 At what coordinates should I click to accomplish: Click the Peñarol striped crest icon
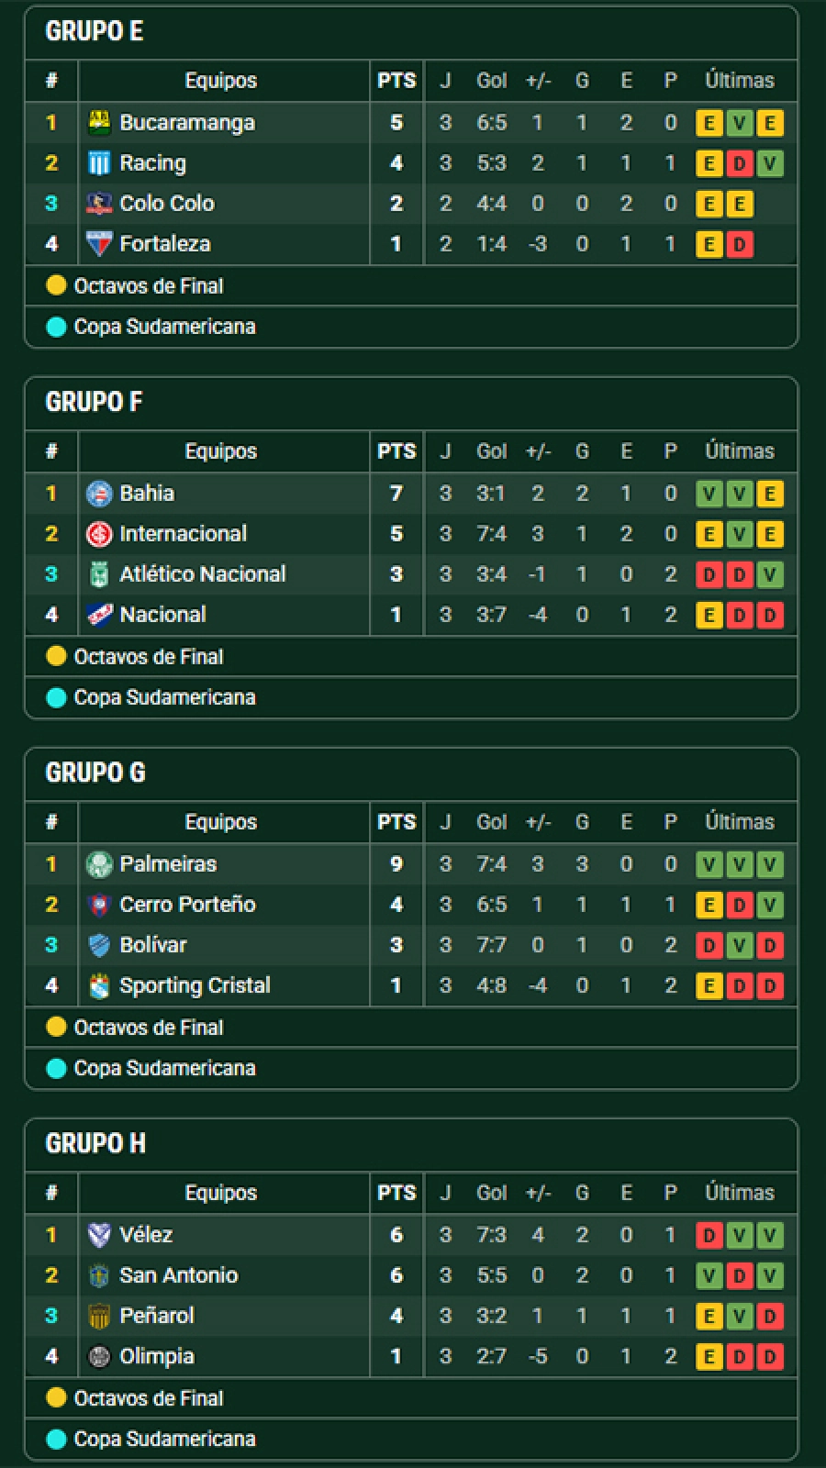tap(99, 1316)
